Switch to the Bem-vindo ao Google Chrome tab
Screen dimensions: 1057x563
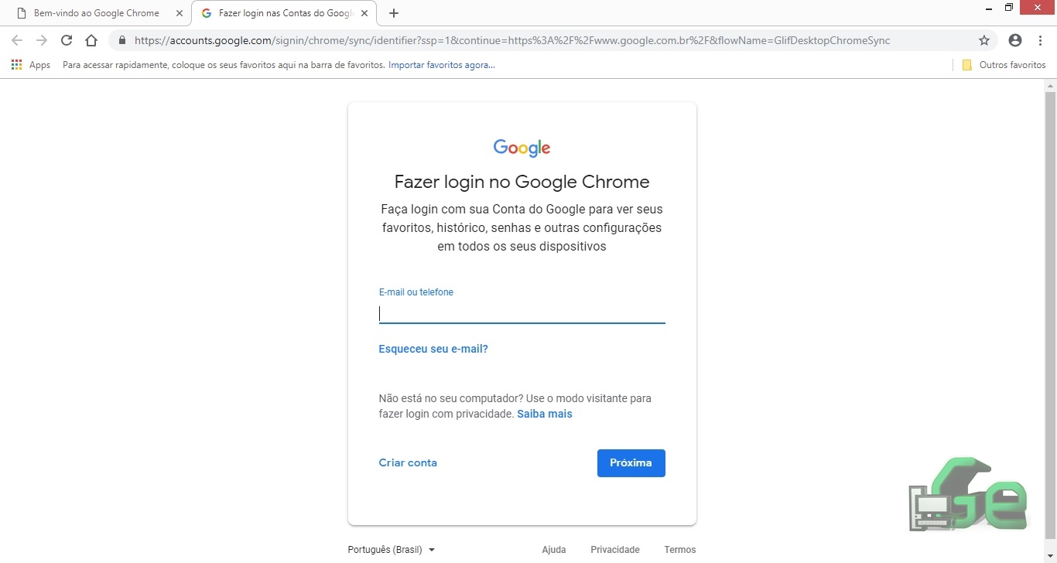97,13
